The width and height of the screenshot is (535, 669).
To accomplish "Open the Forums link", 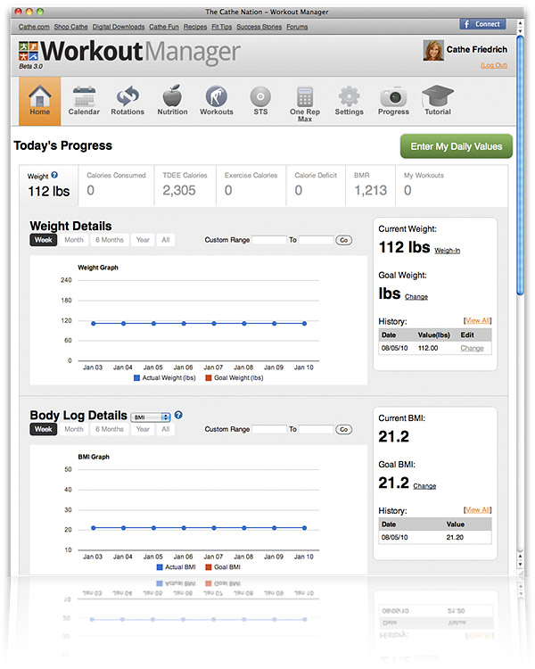I will [297, 27].
